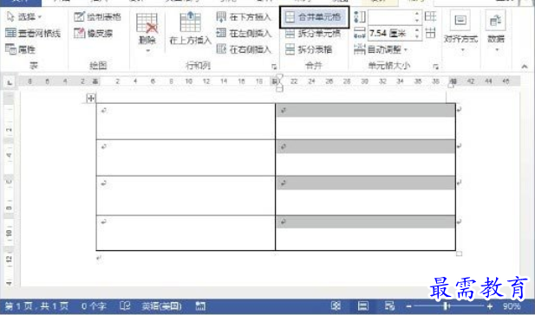The width and height of the screenshot is (535, 315).
Task: Increase row height with the up stepper
Action: point(417,14)
